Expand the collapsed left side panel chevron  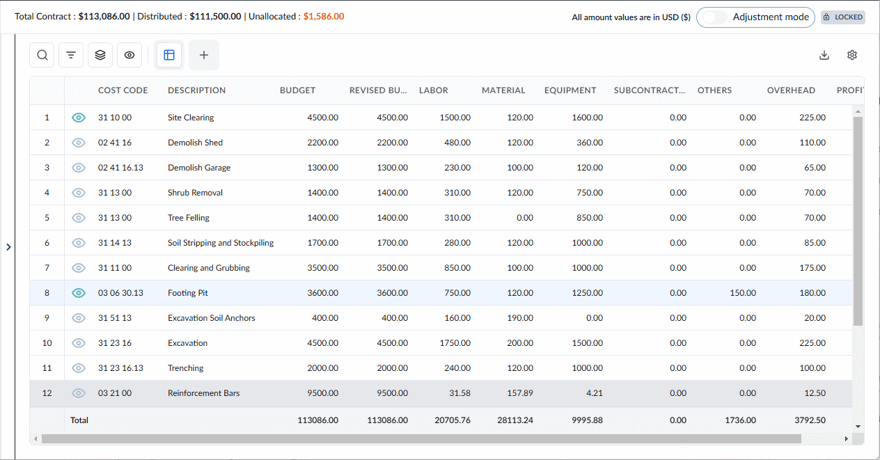8,247
